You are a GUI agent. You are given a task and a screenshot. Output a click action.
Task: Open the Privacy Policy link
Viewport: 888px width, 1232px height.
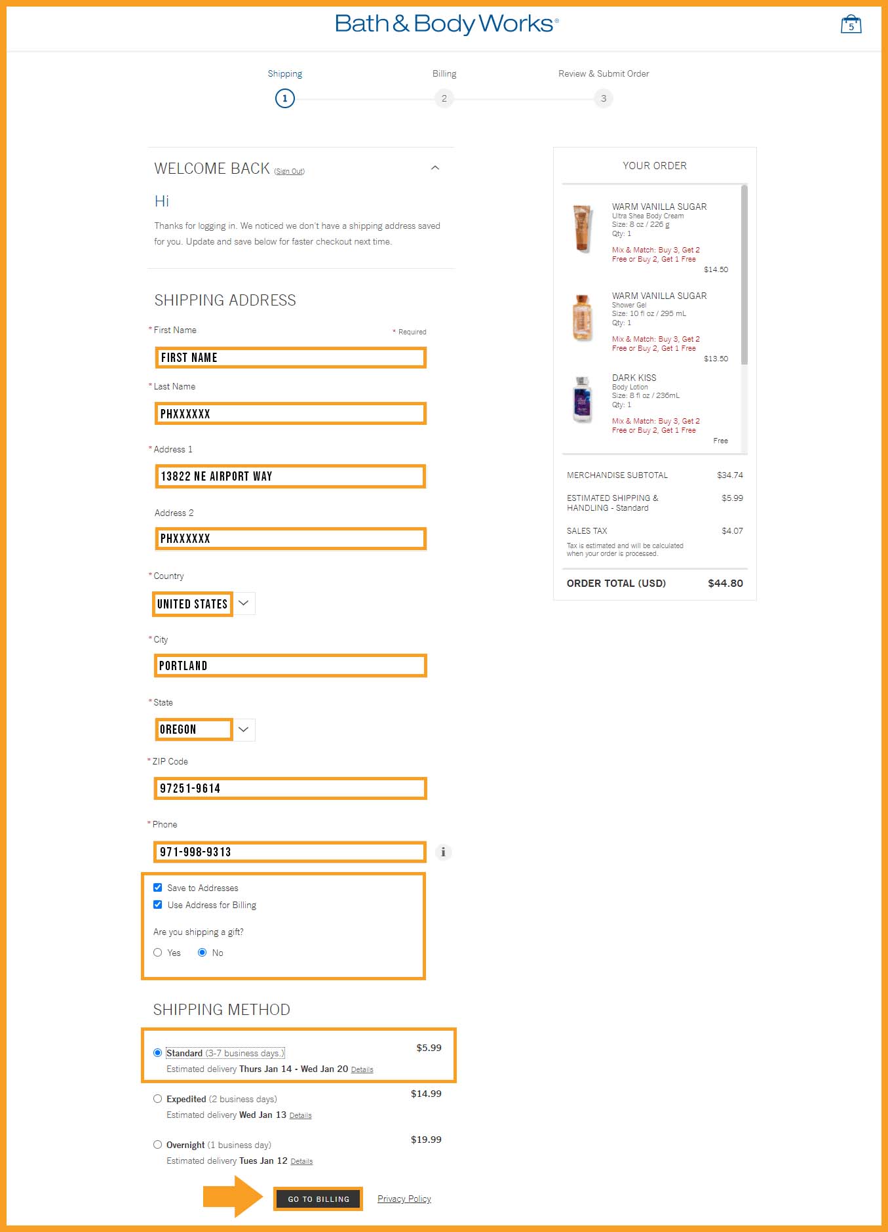(404, 1199)
